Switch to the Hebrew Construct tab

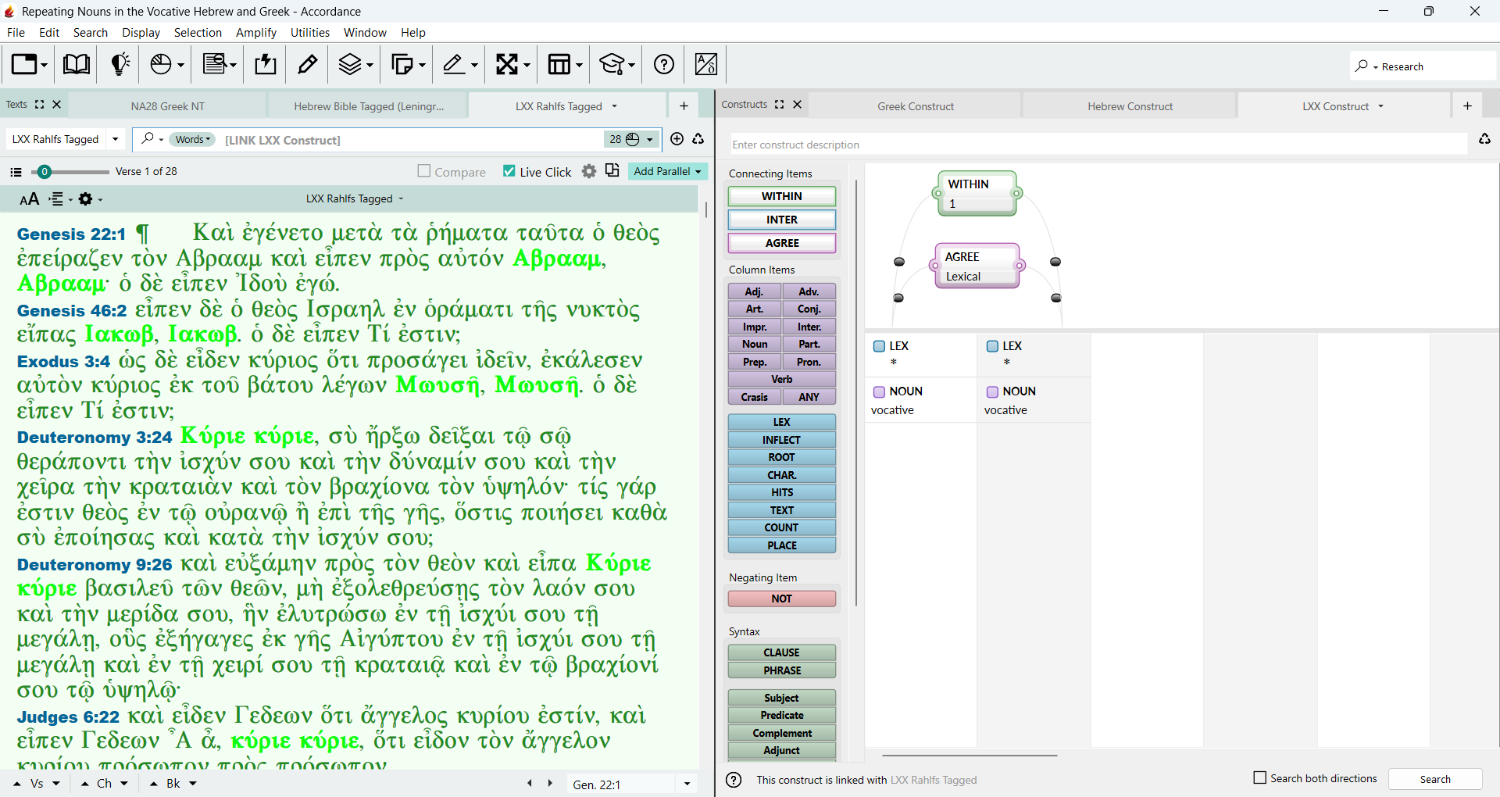pos(1130,106)
